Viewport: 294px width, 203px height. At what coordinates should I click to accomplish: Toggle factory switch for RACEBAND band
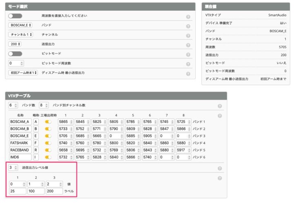(48, 151)
